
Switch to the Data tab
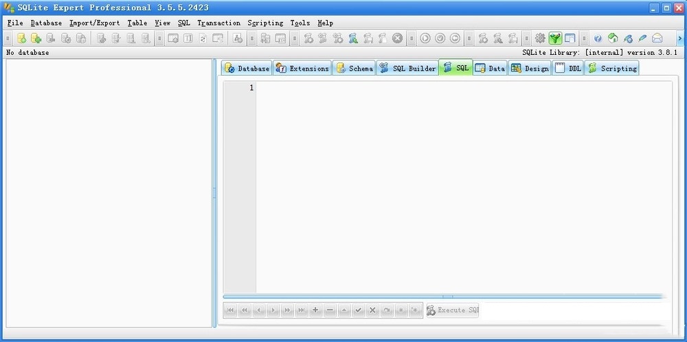tap(490, 68)
